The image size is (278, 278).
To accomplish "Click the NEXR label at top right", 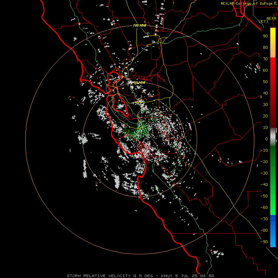I will pyautogui.click(x=271, y=19).
